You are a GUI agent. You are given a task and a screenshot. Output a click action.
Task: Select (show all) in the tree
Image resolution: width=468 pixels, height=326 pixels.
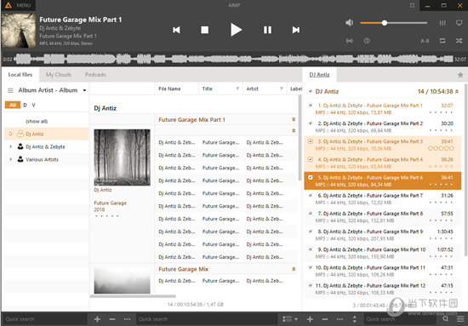[x=37, y=121]
